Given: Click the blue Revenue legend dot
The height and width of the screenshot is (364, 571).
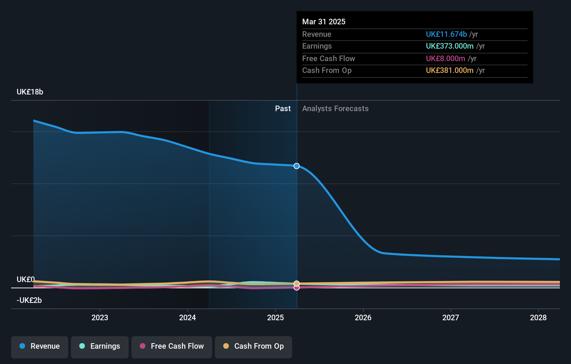Looking at the screenshot, I should (22, 346).
